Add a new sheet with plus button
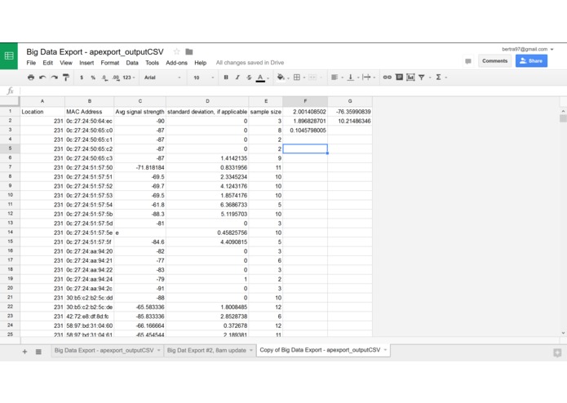 click(24, 352)
